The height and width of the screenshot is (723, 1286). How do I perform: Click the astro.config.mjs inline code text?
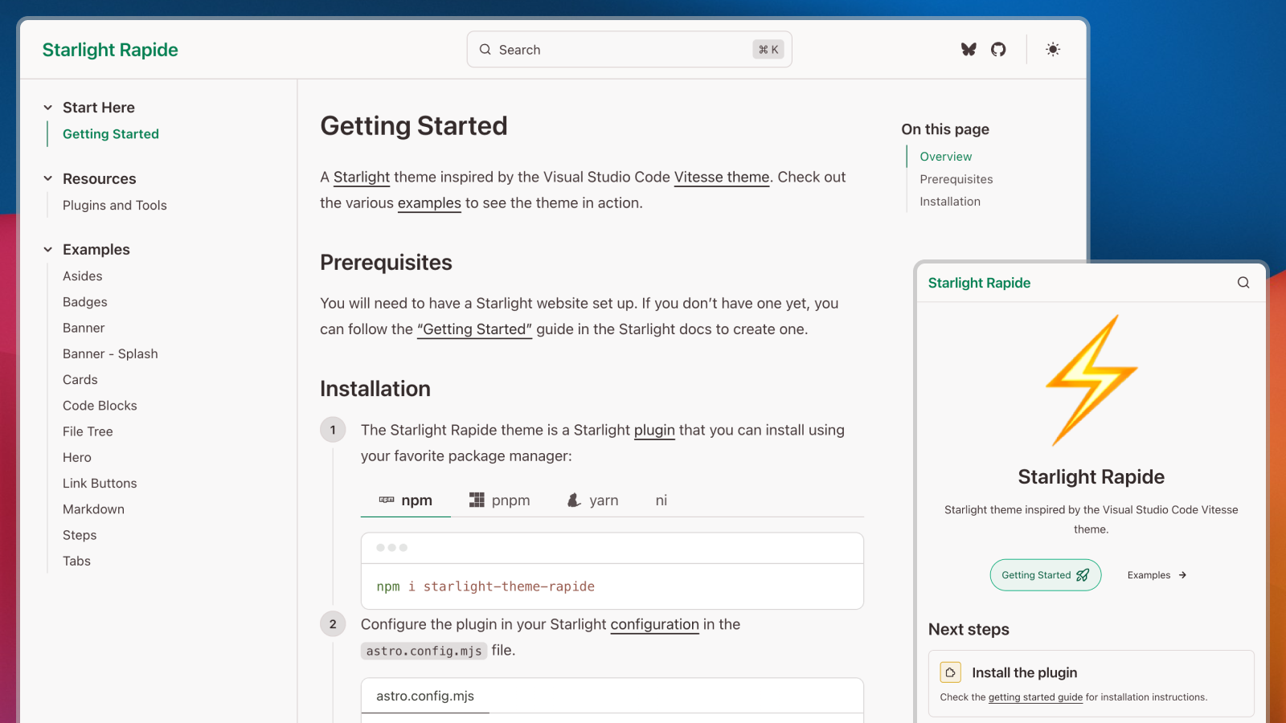(x=424, y=651)
